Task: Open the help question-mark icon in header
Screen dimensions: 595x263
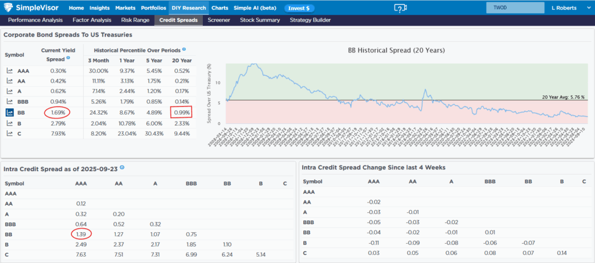Action: click(x=400, y=8)
